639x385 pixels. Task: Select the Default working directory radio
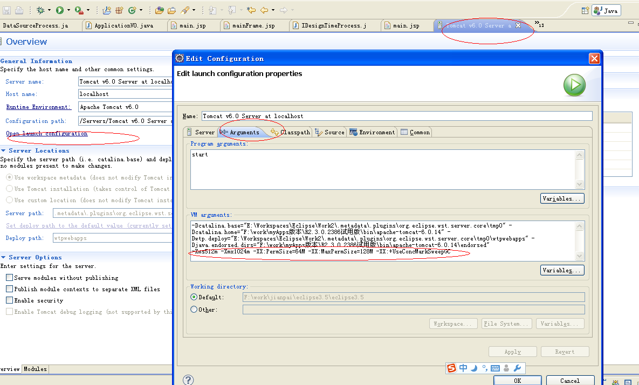pos(194,297)
